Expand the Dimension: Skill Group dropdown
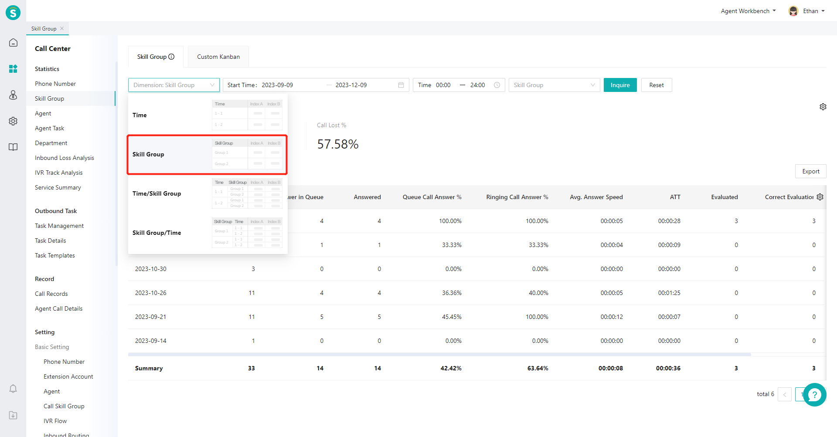 tap(174, 85)
